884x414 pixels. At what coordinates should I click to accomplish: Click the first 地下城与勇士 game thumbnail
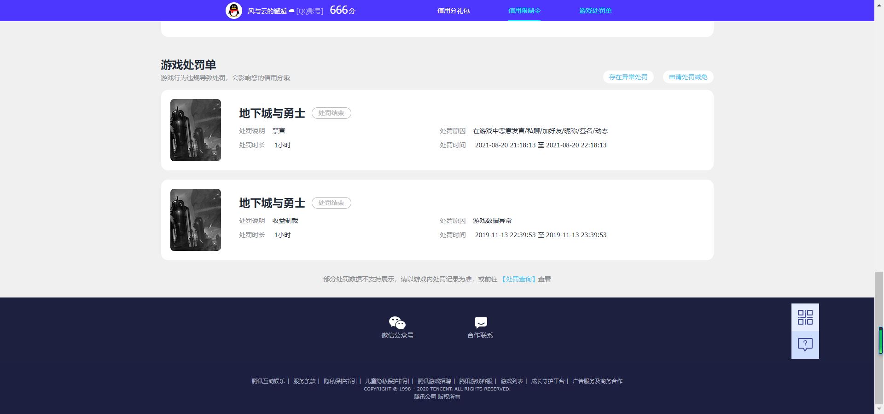pos(196,130)
